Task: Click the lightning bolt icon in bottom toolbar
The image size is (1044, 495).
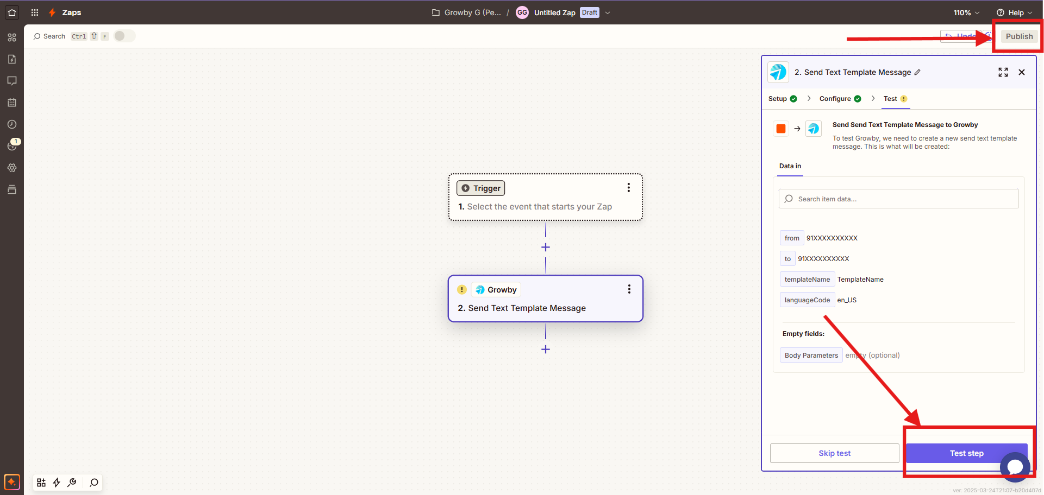Action: click(x=57, y=483)
